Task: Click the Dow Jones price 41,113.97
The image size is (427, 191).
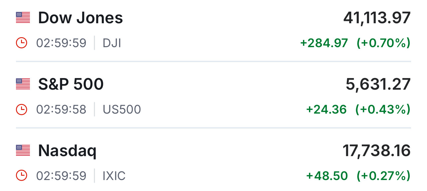Action: (x=377, y=18)
